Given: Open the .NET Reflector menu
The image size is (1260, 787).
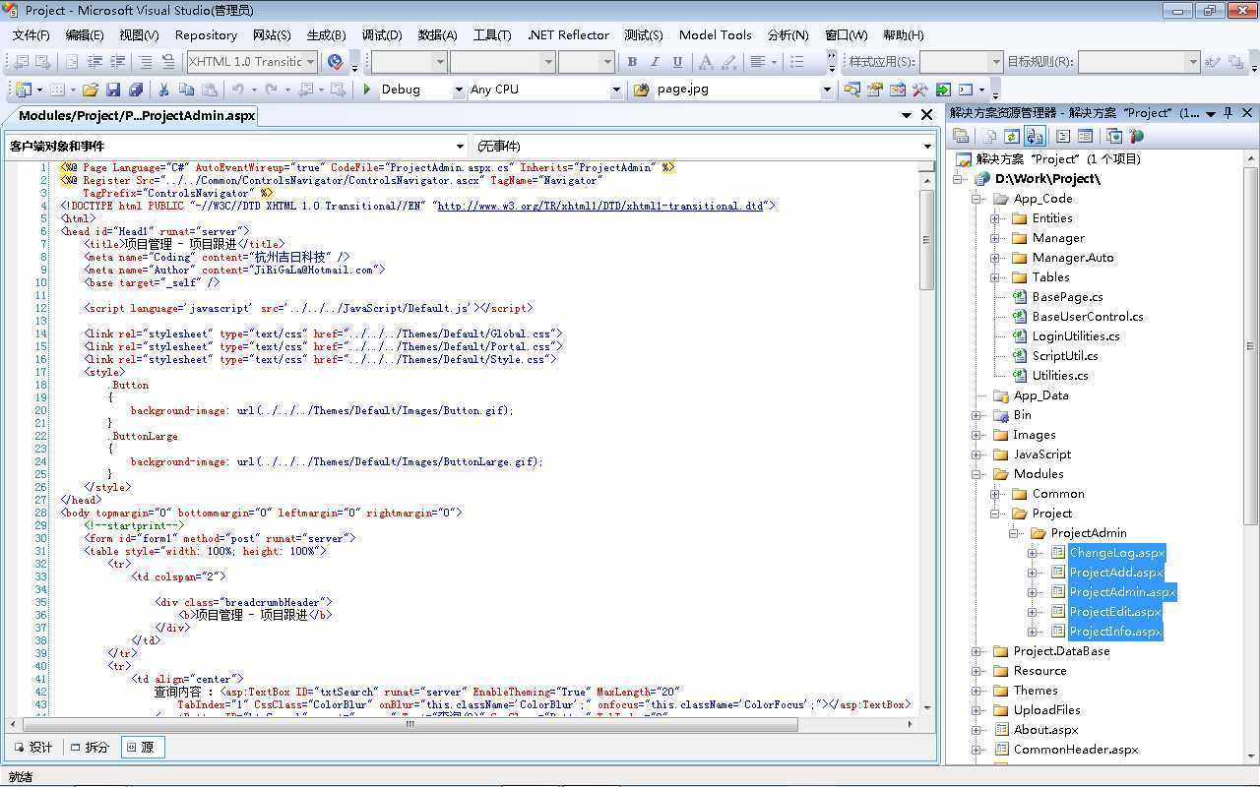Looking at the screenshot, I should (568, 34).
